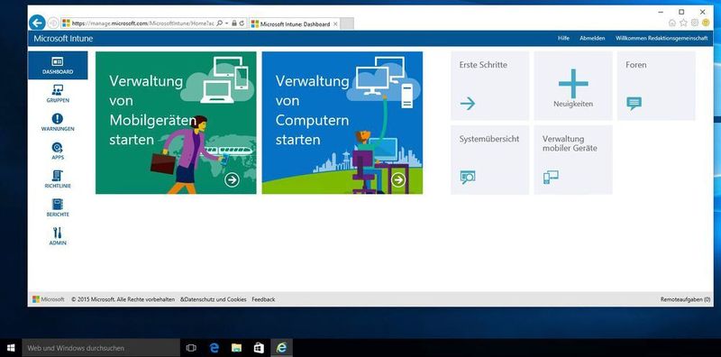Open Windows Store from taskbar
The image size is (721, 357).
click(x=259, y=348)
